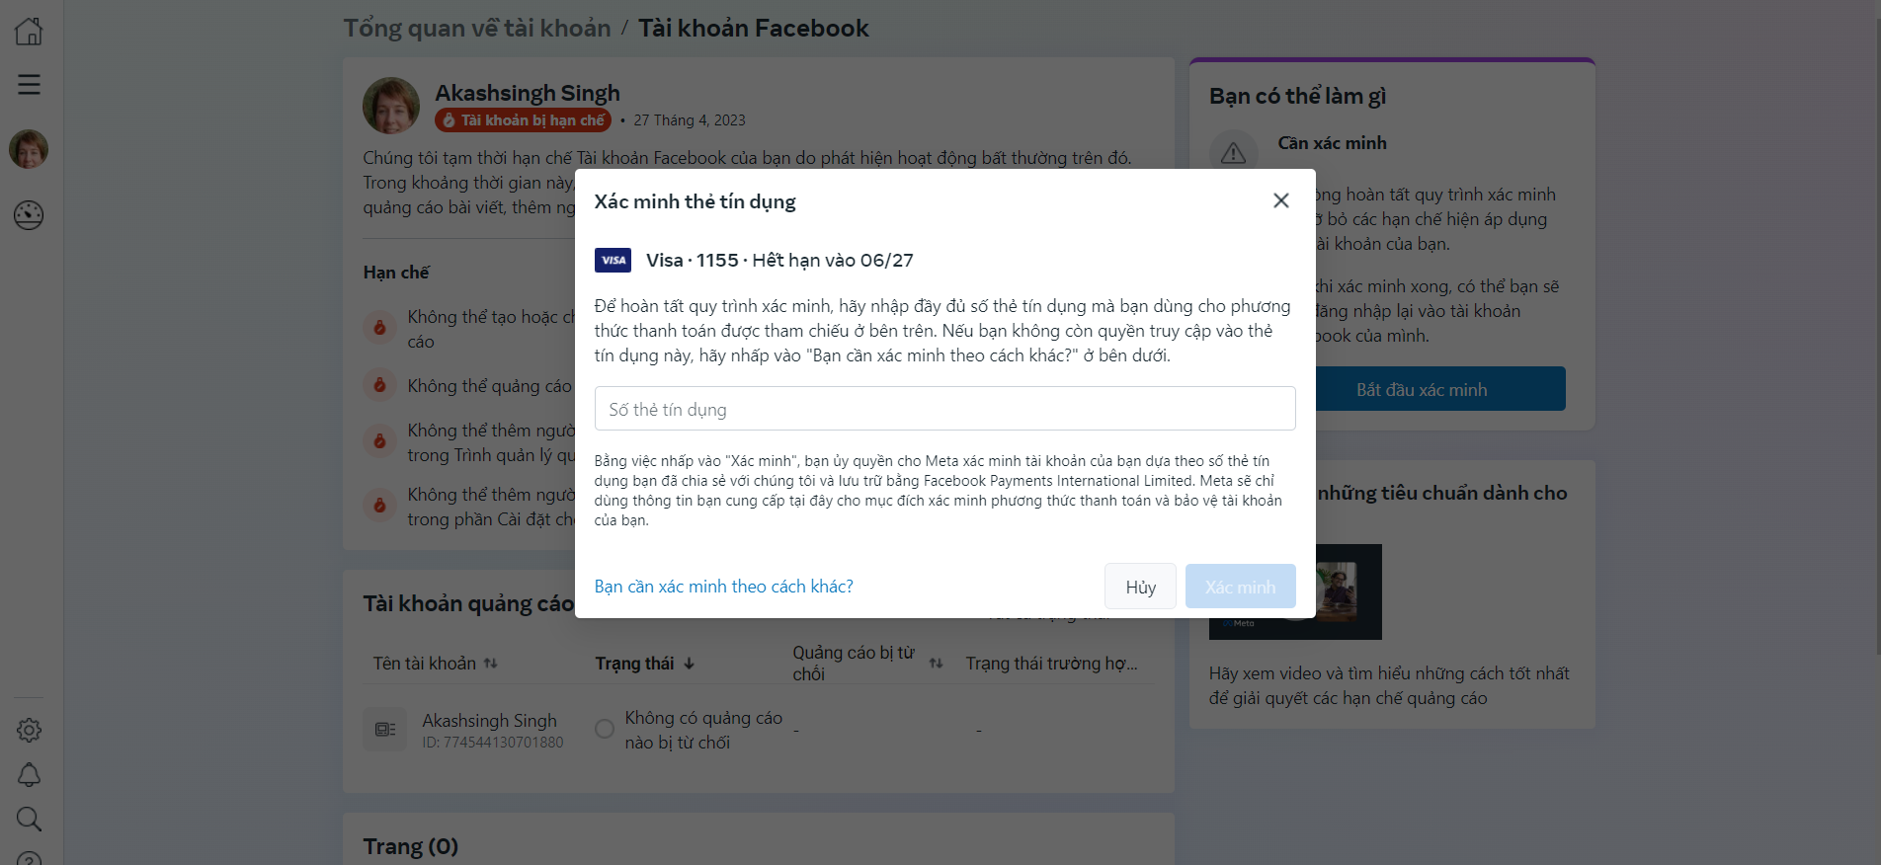Image resolution: width=1881 pixels, height=865 pixels.
Task: Click restriction icon beside 'Không thể tạo hoặc'
Action: click(379, 327)
